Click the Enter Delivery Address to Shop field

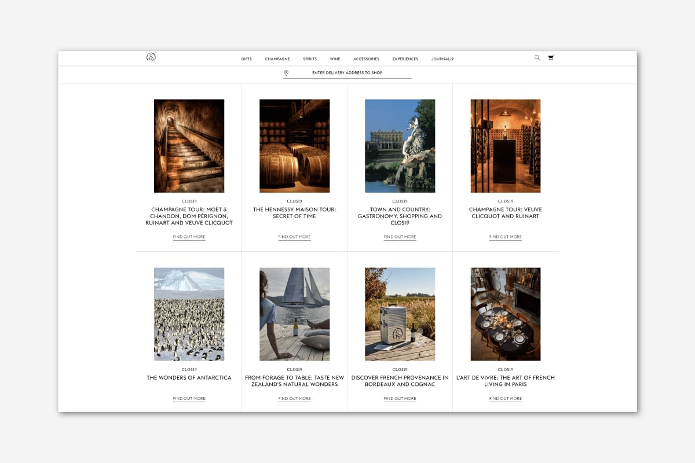tap(348, 73)
